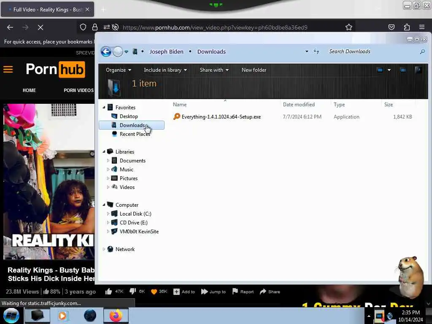Image resolution: width=432 pixels, height=324 pixels.
Task: Open the address bar previous locations dropdown
Action: [307, 51]
